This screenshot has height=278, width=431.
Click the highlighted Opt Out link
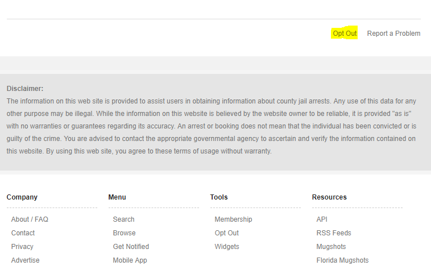[x=345, y=34]
